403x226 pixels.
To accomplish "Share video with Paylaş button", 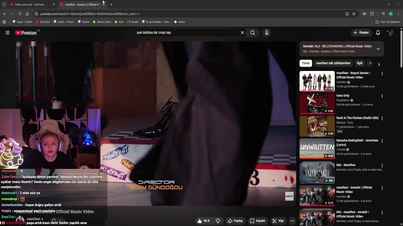I will pyautogui.click(x=235, y=221).
